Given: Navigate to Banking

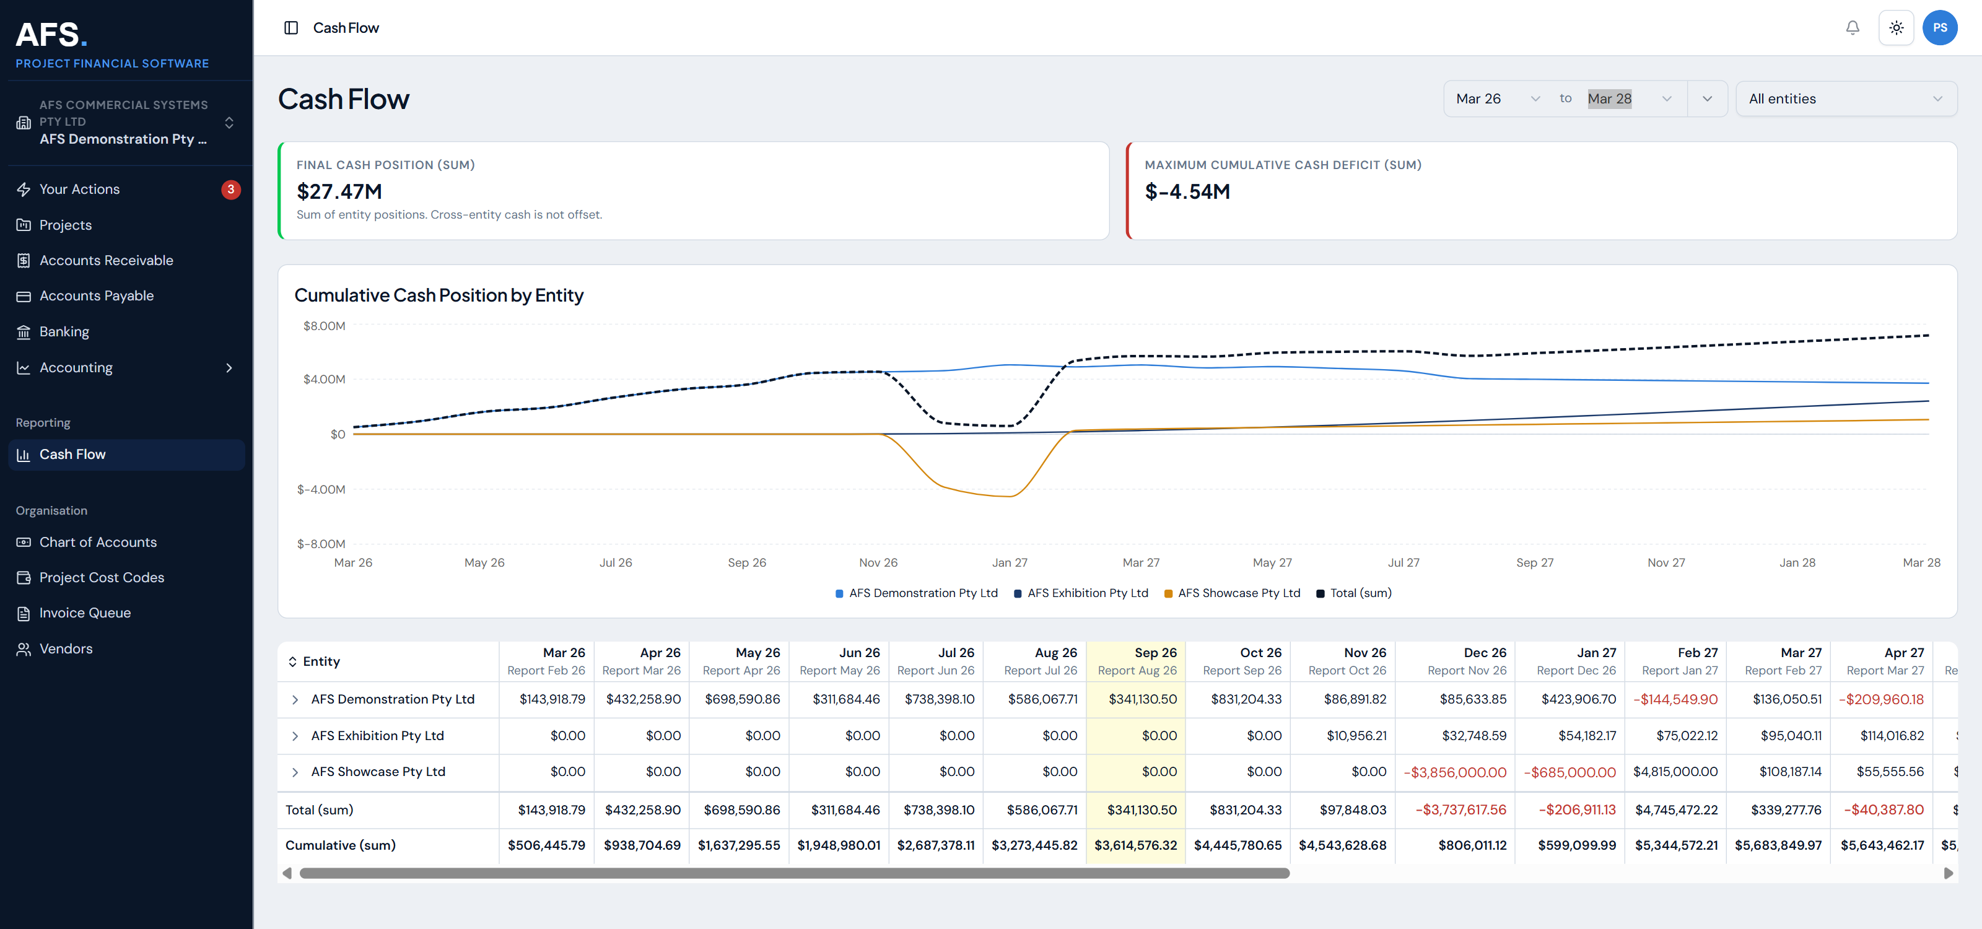Looking at the screenshot, I should pyautogui.click(x=127, y=331).
